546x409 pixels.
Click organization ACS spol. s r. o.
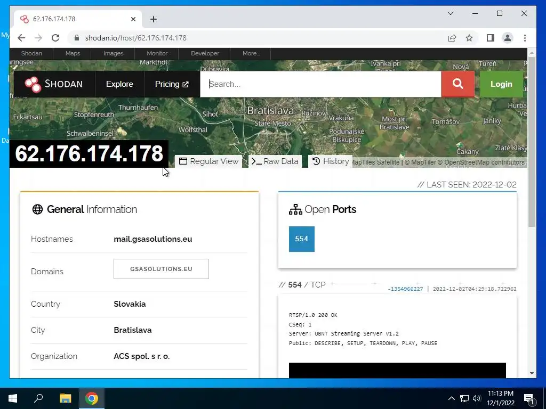142,356
